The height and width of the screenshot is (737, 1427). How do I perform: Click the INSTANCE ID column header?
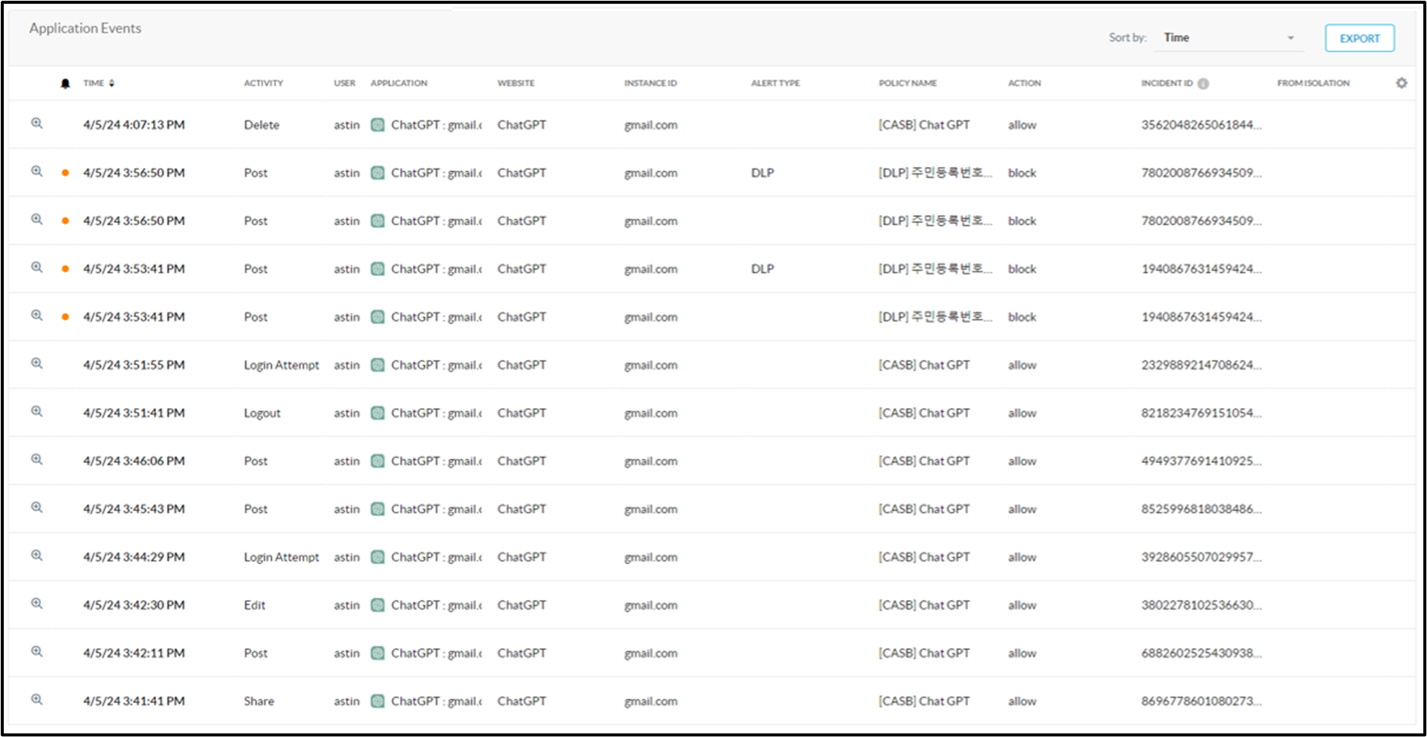pos(650,84)
